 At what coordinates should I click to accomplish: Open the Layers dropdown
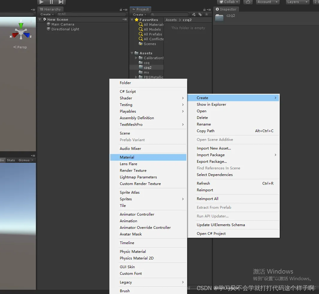point(297,2)
